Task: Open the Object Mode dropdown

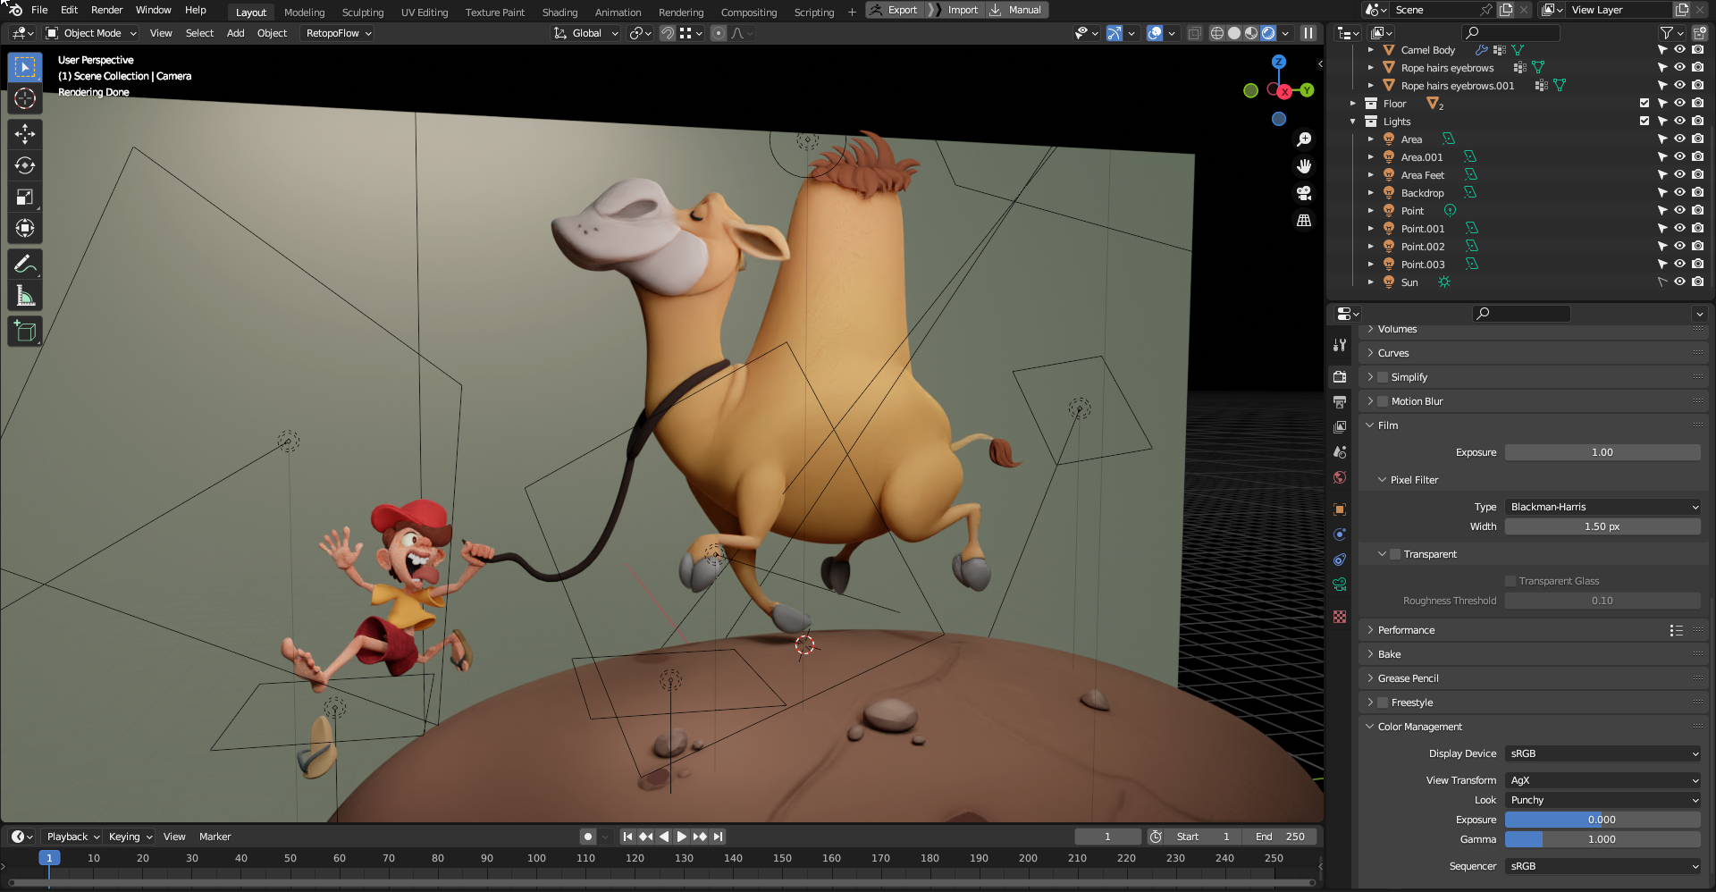Action: pos(91,33)
